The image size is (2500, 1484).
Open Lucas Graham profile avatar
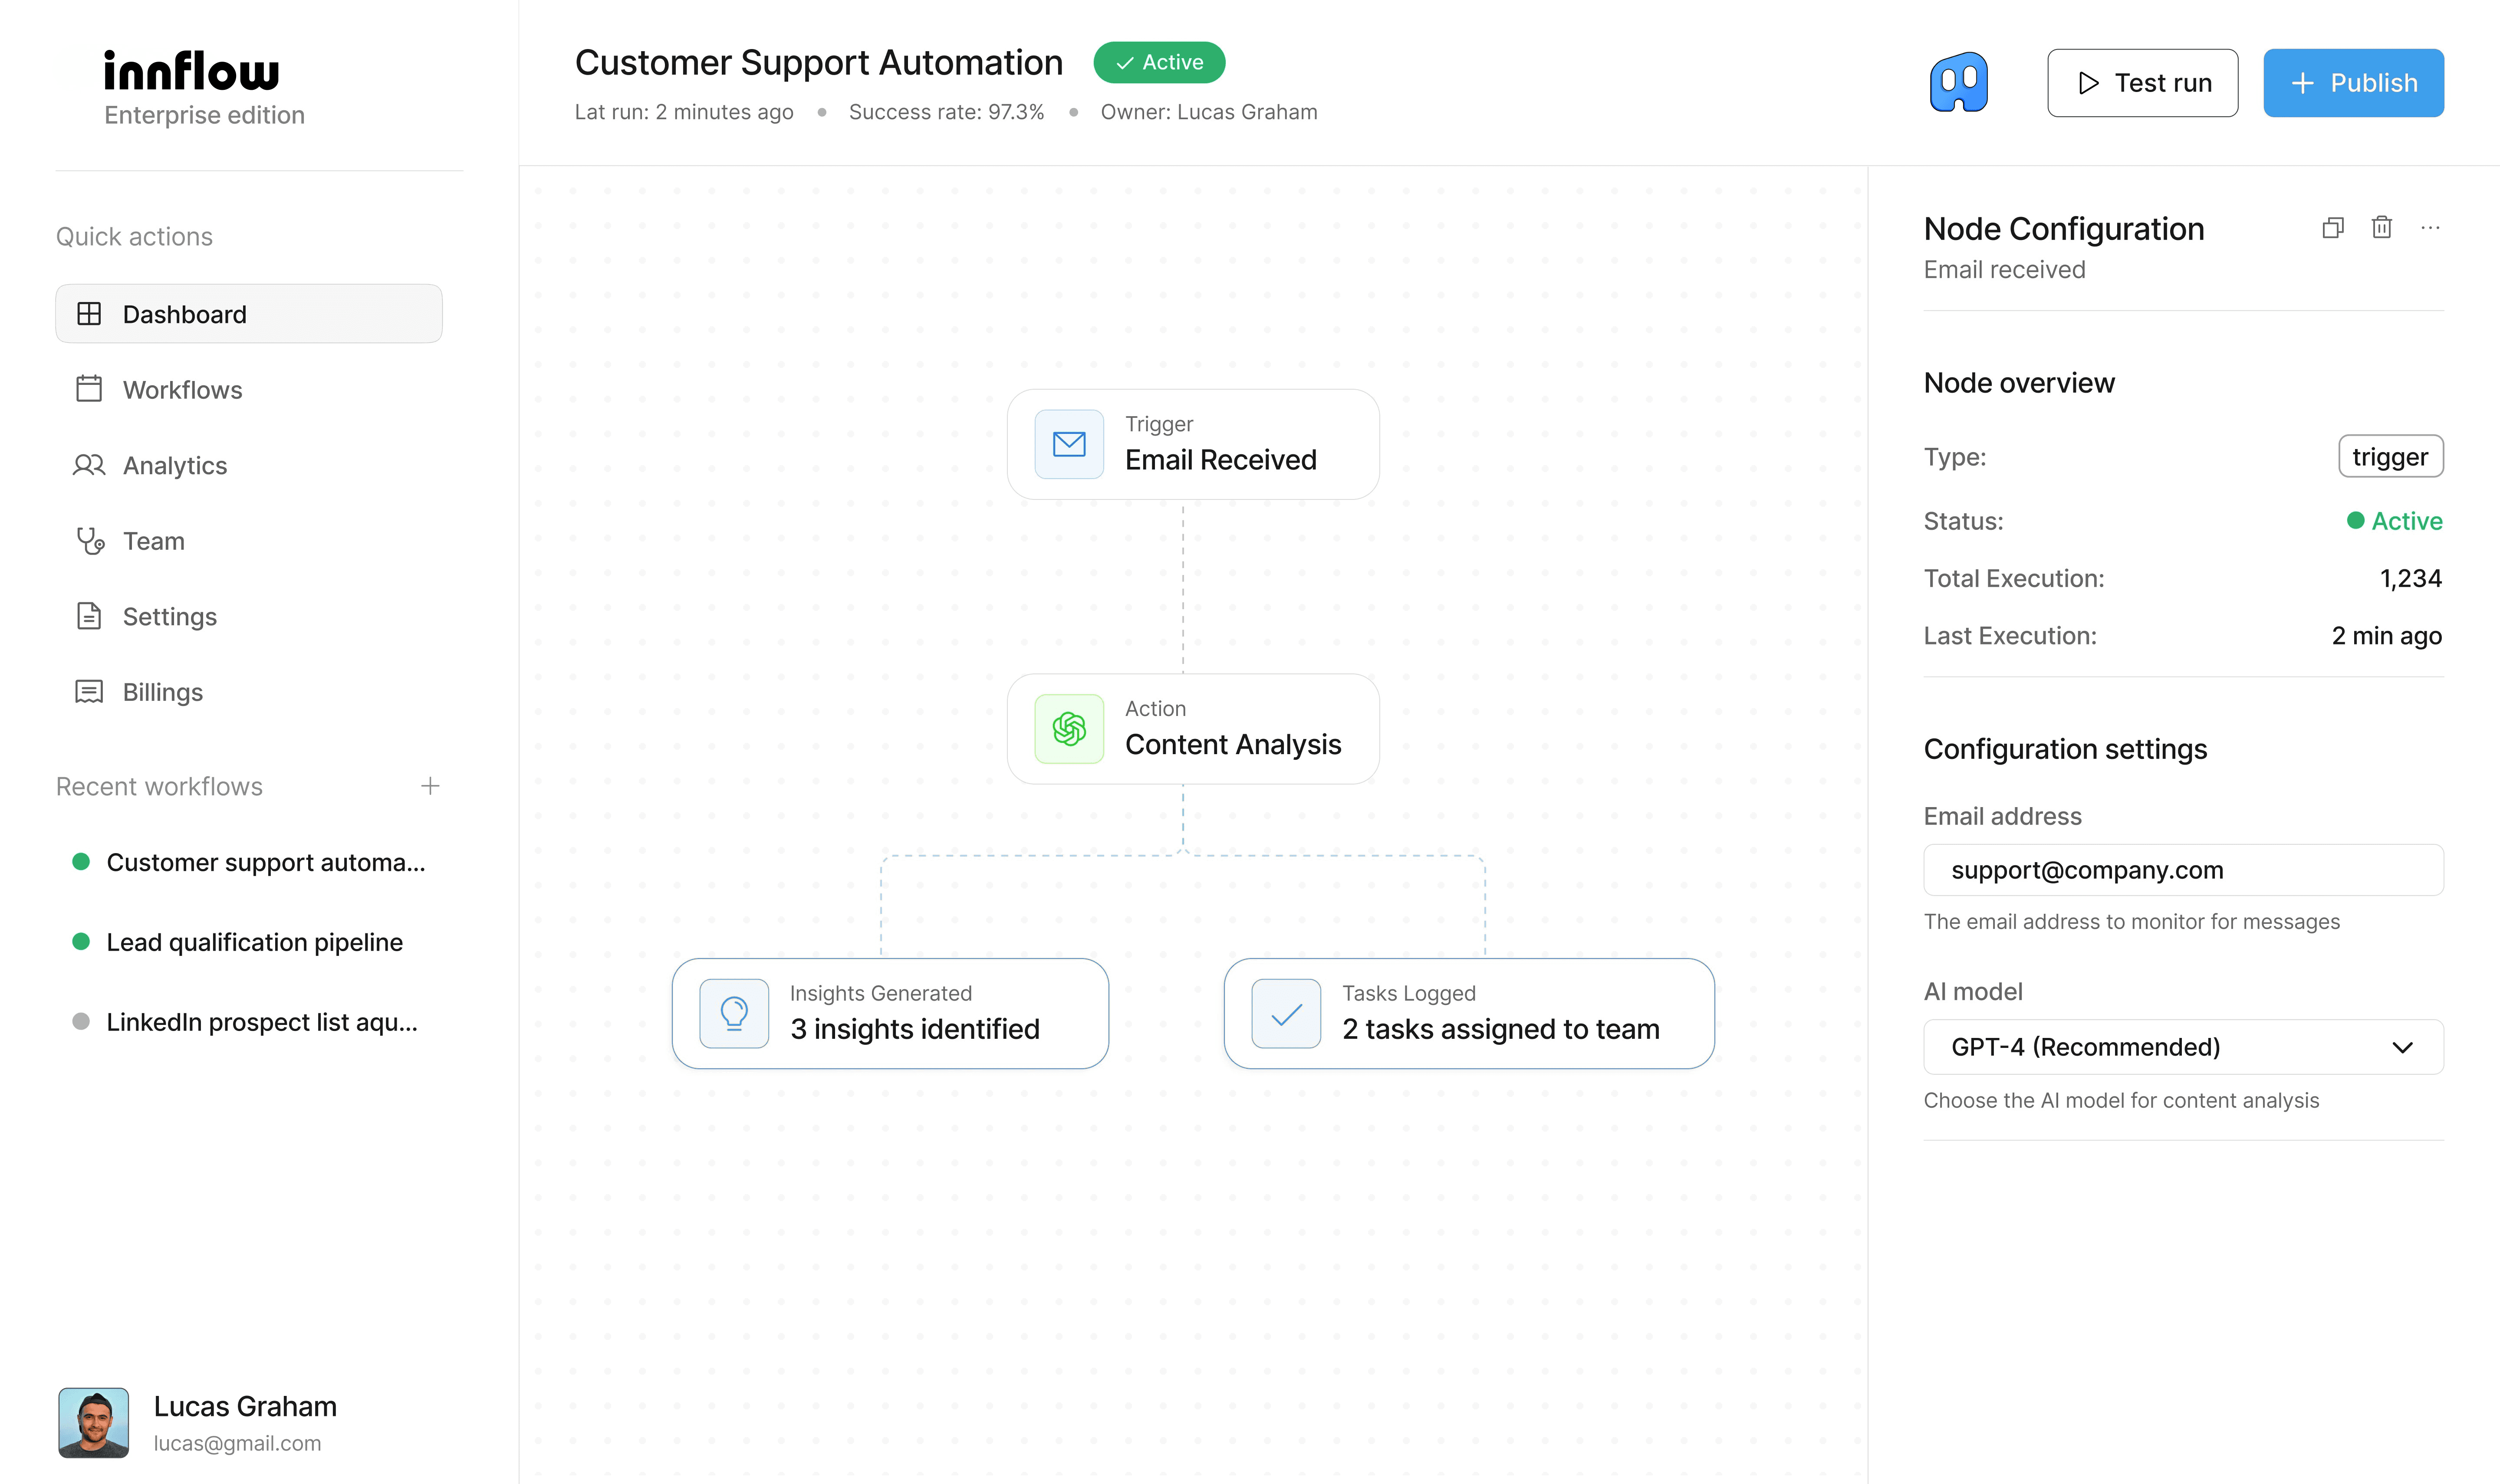click(93, 1422)
